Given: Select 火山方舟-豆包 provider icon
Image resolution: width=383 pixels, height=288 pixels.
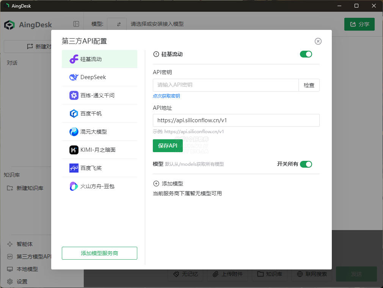Looking at the screenshot, I should [74, 186].
